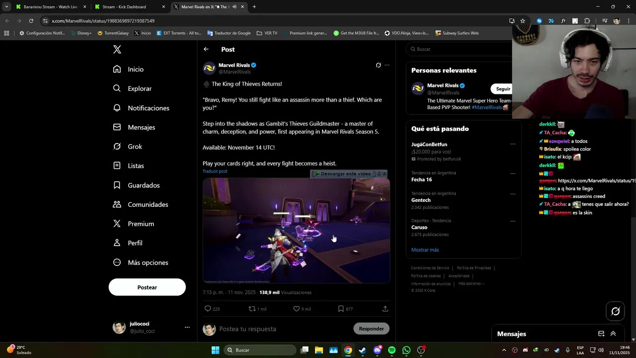Click Descargar este video overlay button
636x358 pixels.
pos(343,174)
